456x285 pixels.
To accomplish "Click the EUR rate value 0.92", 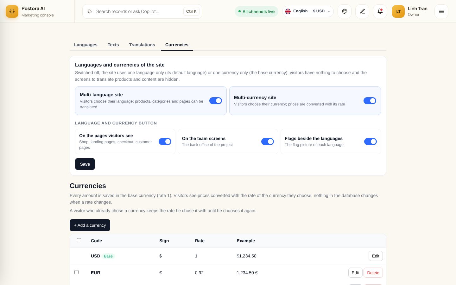I will pos(199,273).
